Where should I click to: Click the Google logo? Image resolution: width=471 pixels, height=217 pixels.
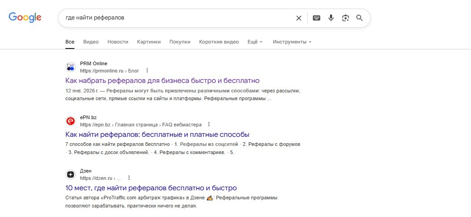click(x=25, y=17)
